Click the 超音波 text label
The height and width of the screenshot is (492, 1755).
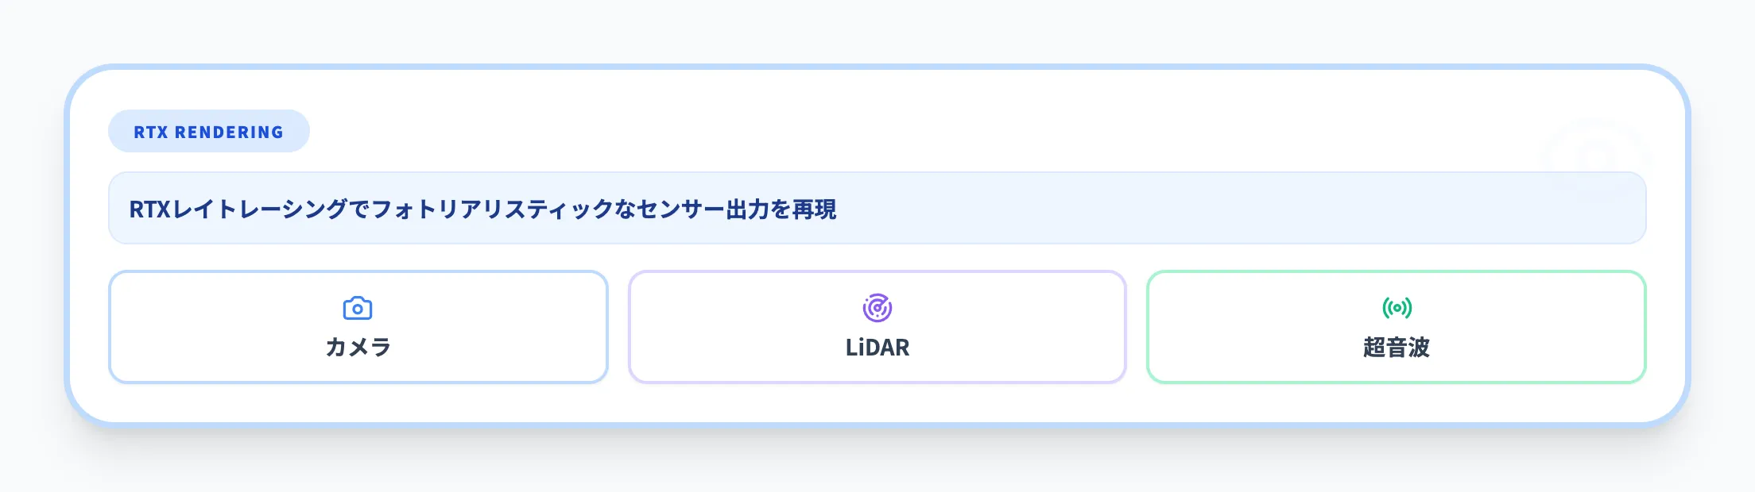1397,348
